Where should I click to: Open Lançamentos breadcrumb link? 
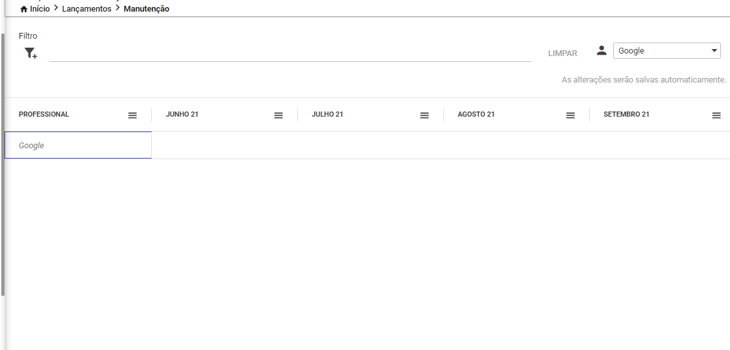[87, 9]
